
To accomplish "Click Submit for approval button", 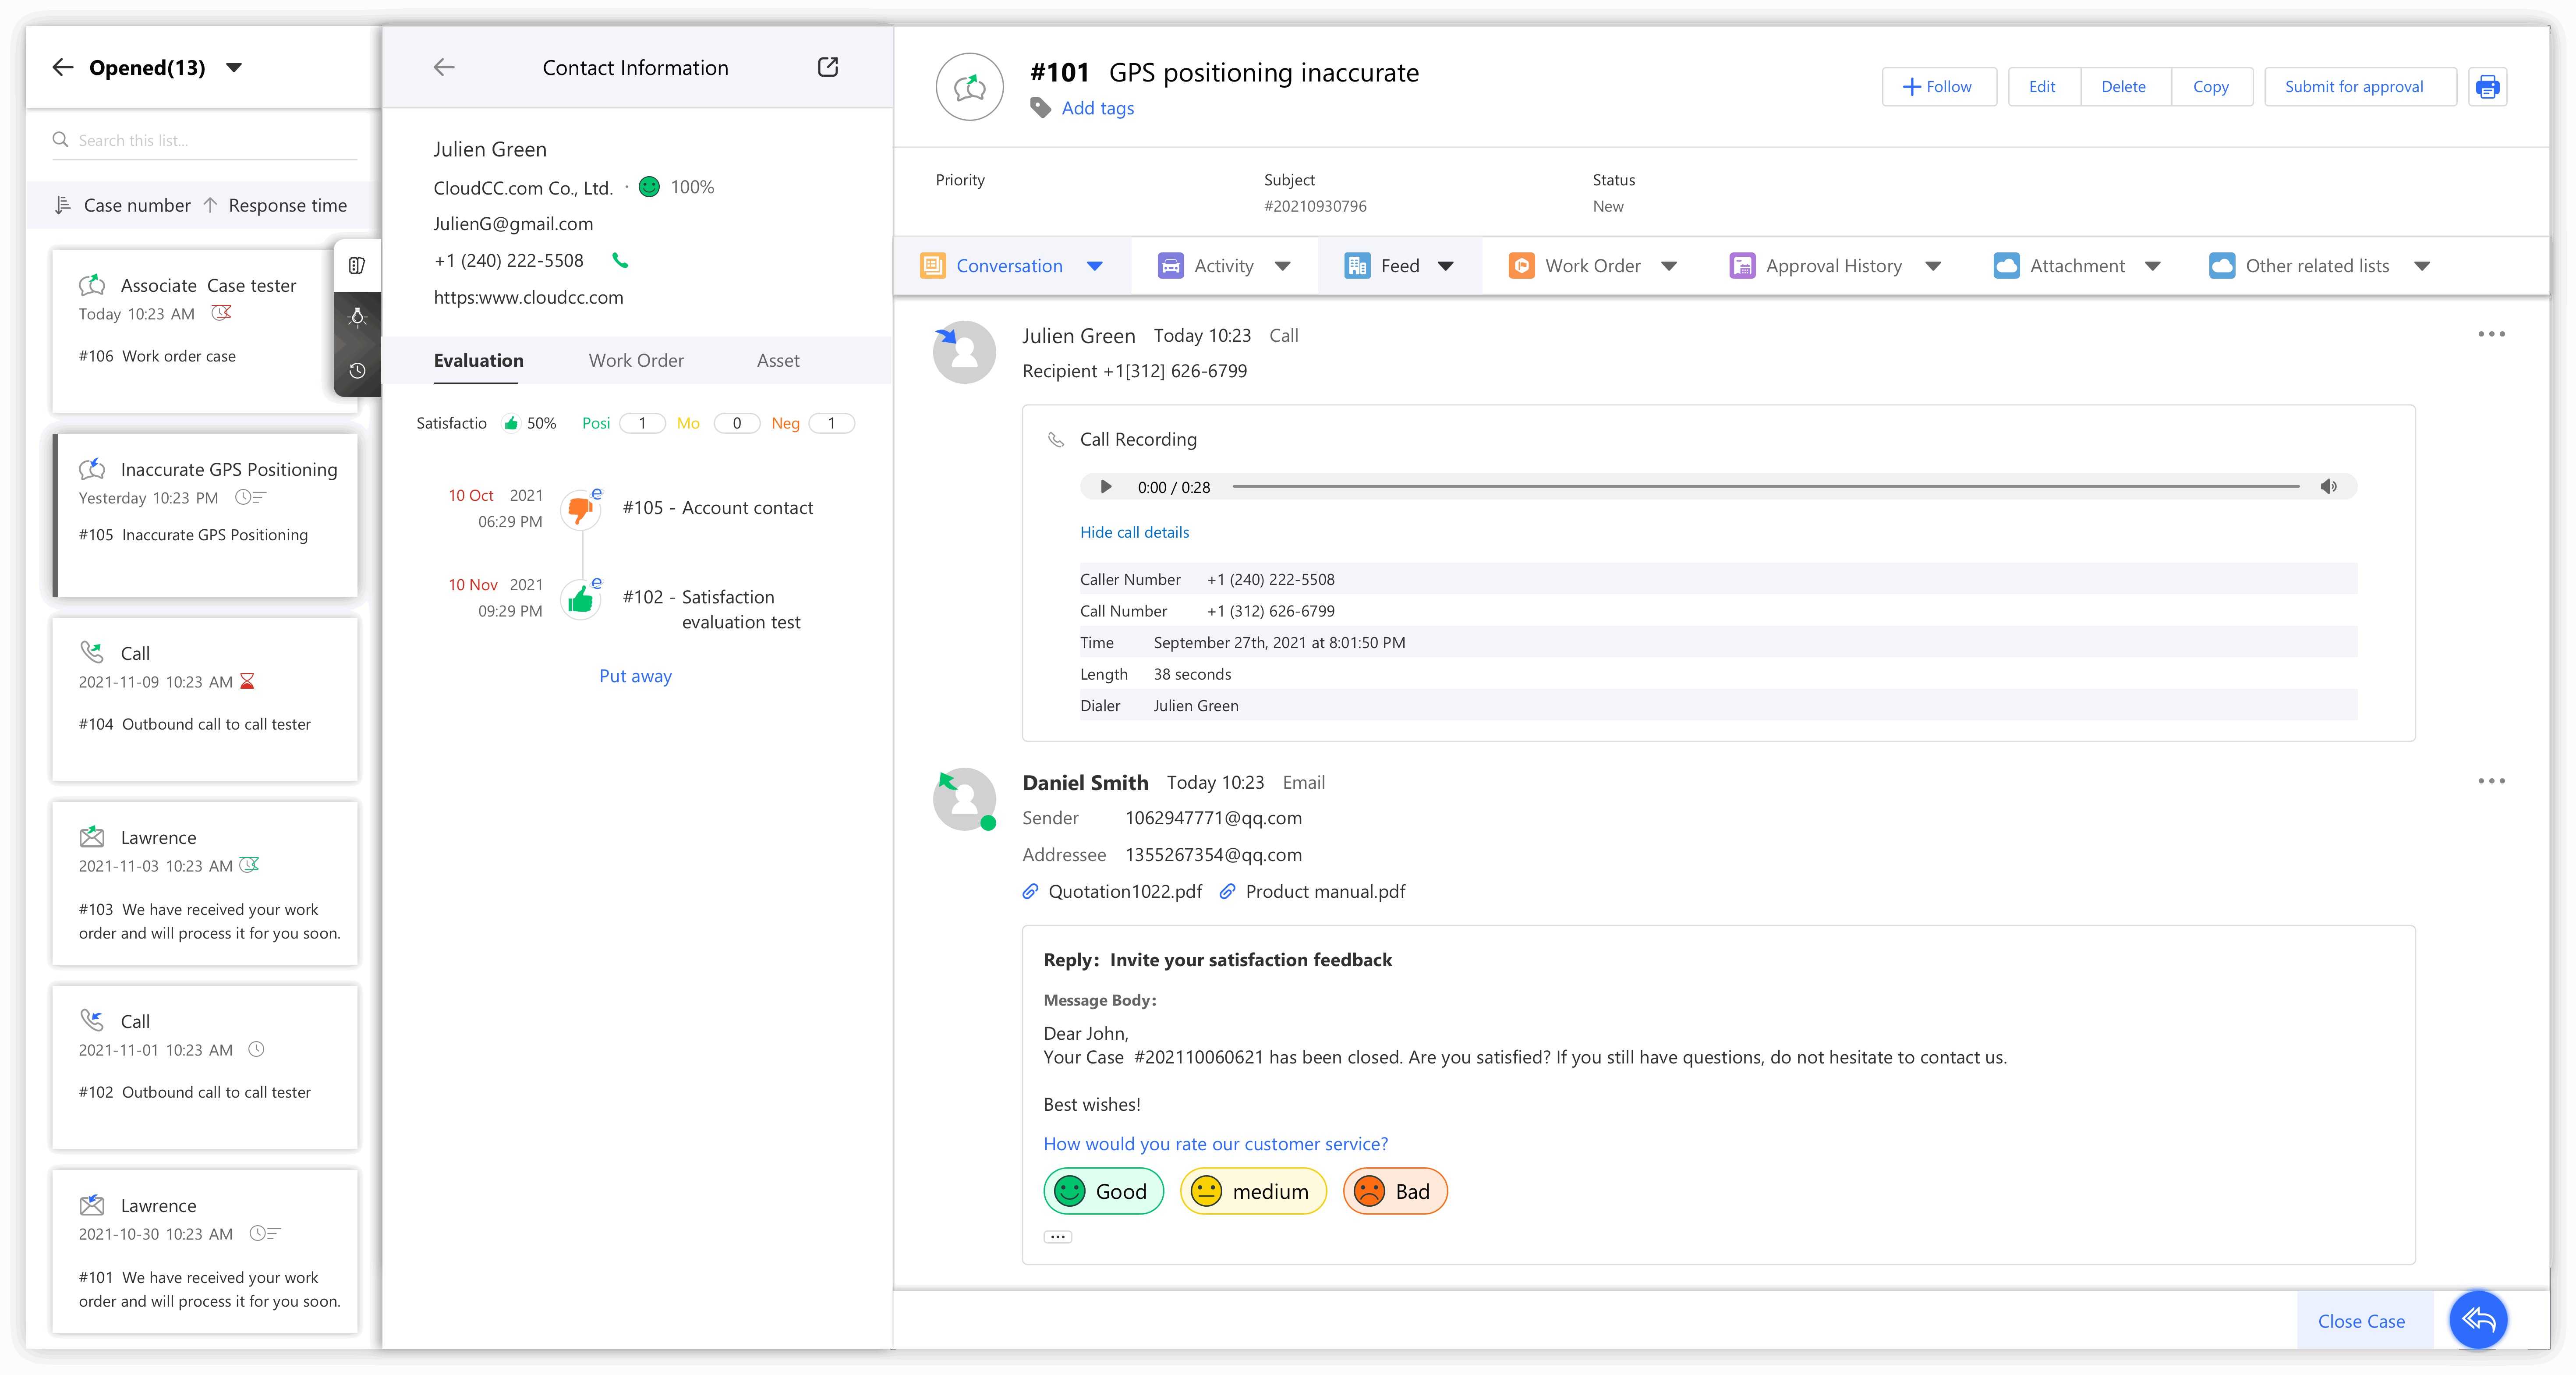I will (x=2353, y=87).
